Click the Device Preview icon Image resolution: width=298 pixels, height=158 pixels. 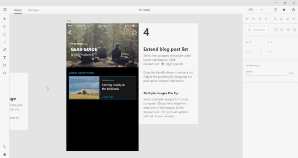tap(275, 10)
